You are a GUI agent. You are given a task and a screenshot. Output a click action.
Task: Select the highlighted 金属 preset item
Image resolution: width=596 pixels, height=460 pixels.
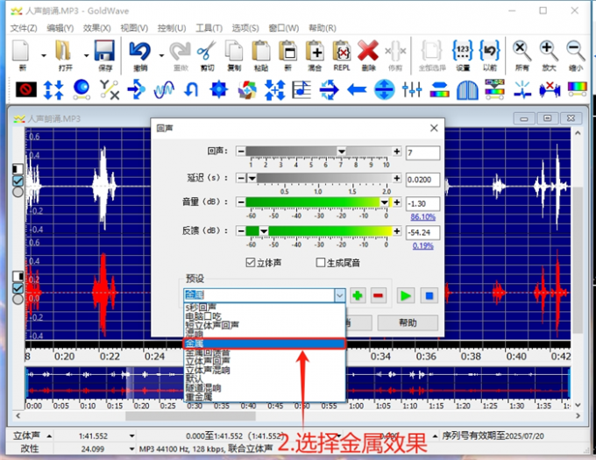[265, 343]
